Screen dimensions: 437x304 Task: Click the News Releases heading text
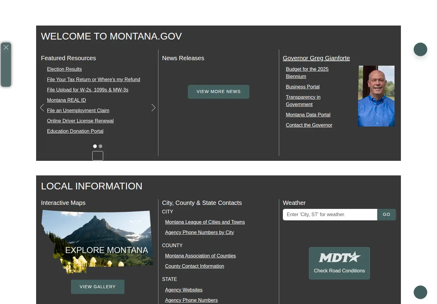183,58
